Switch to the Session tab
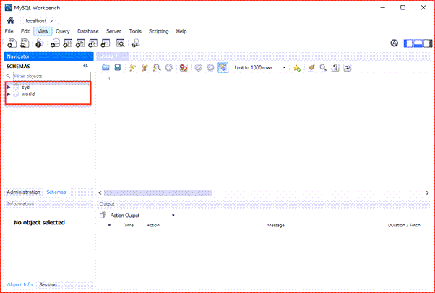Viewport: 435px width, 293px height. [x=48, y=284]
